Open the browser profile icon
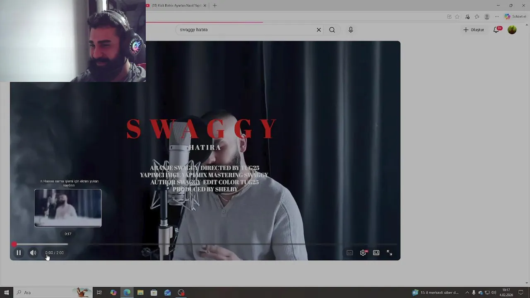Screen dimensions: 530x298 click(487, 17)
